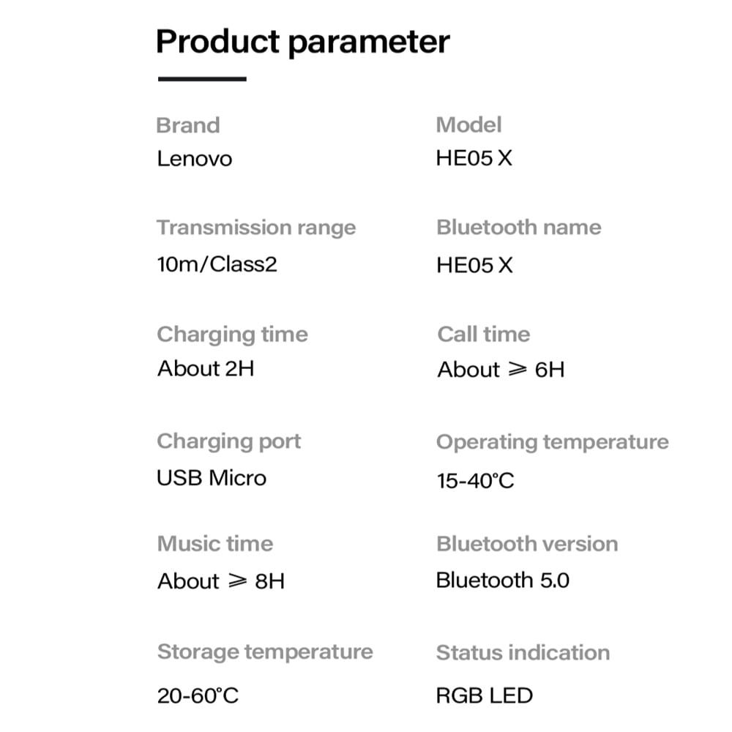Click the "Music time" label
This screenshot has width=732, height=732.
[x=214, y=544]
